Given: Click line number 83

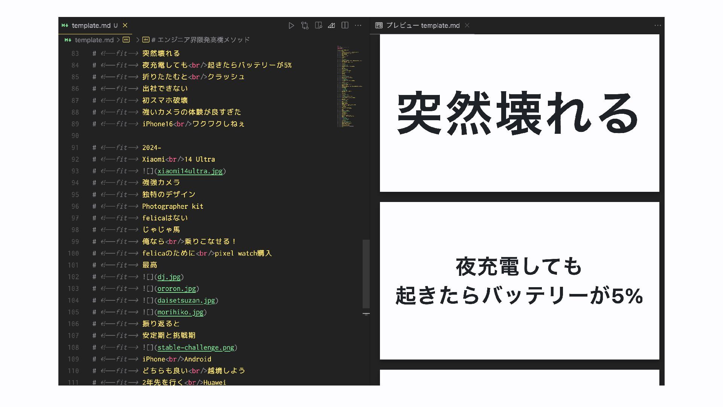Looking at the screenshot, I should coord(75,54).
